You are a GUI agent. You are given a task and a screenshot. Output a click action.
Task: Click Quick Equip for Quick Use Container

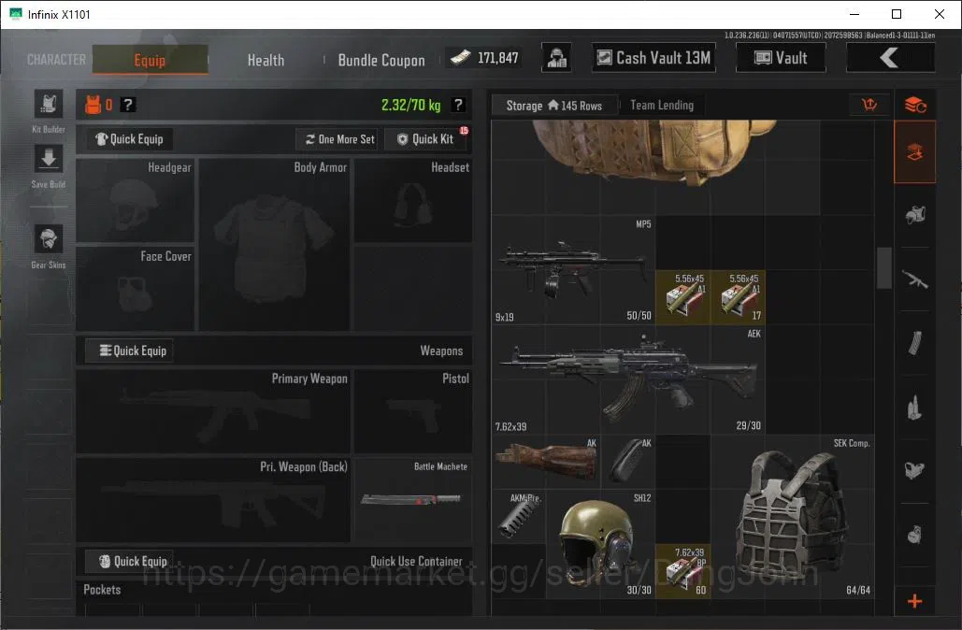pos(129,561)
